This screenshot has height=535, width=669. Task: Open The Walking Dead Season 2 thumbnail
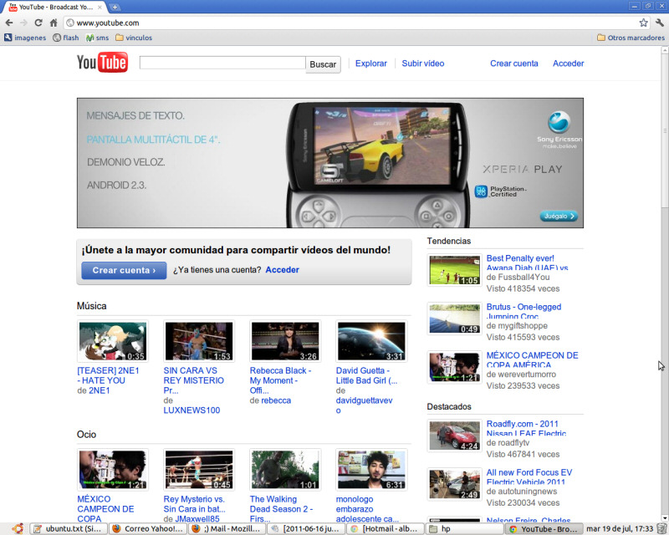click(x=285, y=470)
